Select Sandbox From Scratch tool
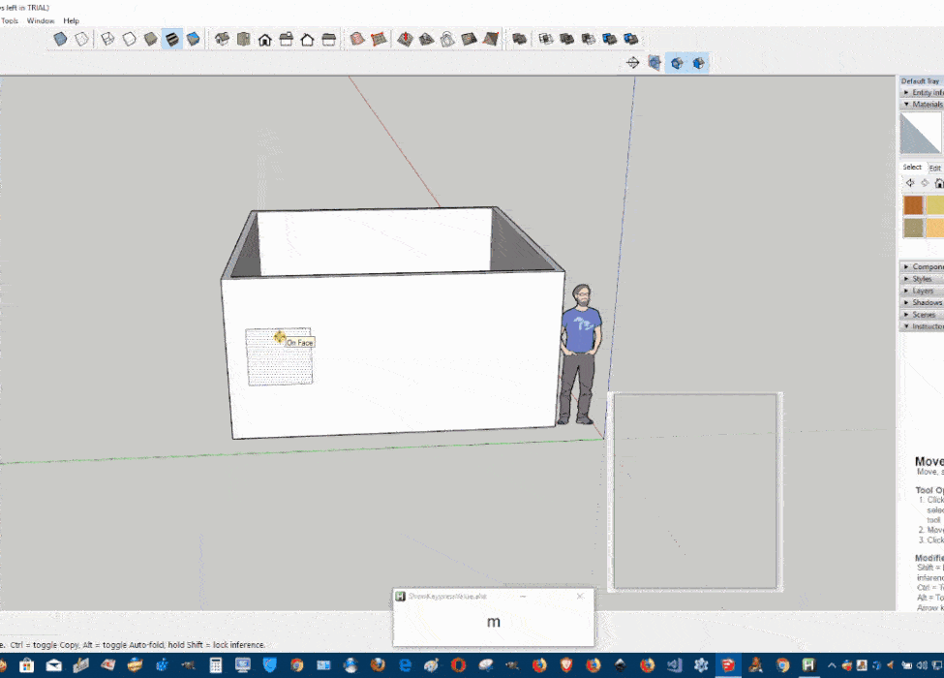 pyautogui.click(x=379, y=39)
